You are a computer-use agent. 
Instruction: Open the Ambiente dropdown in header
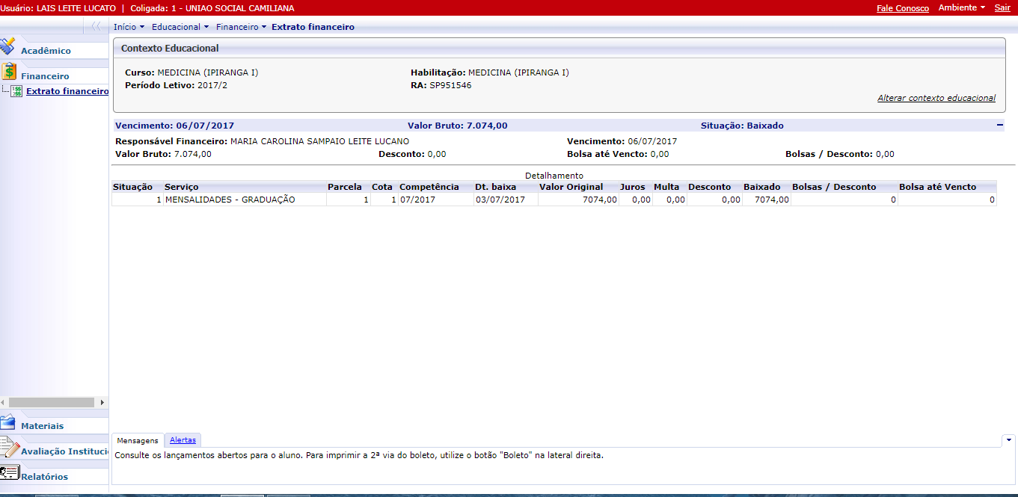[x=962, y=7]
